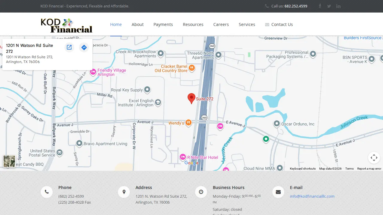
Task: Click the Wendy's restaurant marker
Action: [188, 123]
